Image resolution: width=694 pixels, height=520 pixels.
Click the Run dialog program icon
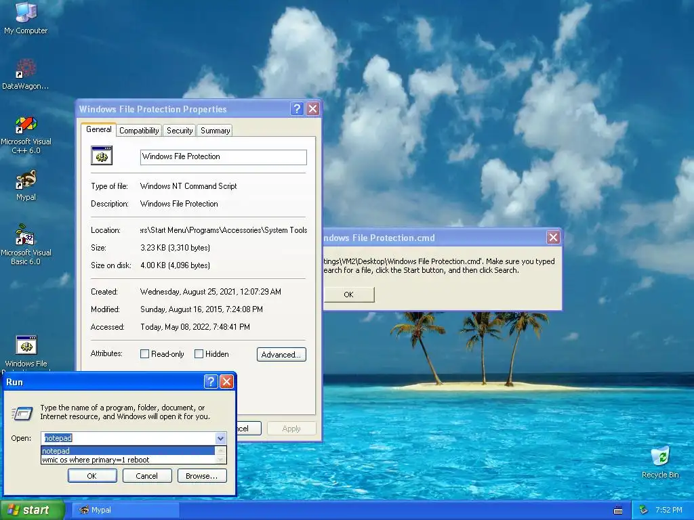tap(22, 413)
